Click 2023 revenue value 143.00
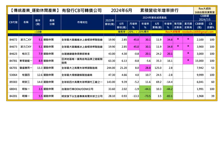Image resolution: width=221 pixels, height=156 pixels. [x=111, y=82]
